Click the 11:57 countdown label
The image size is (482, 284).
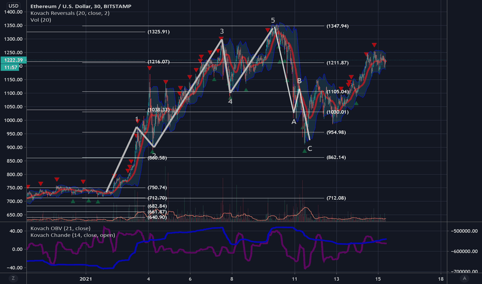click(x=10, y=67)
